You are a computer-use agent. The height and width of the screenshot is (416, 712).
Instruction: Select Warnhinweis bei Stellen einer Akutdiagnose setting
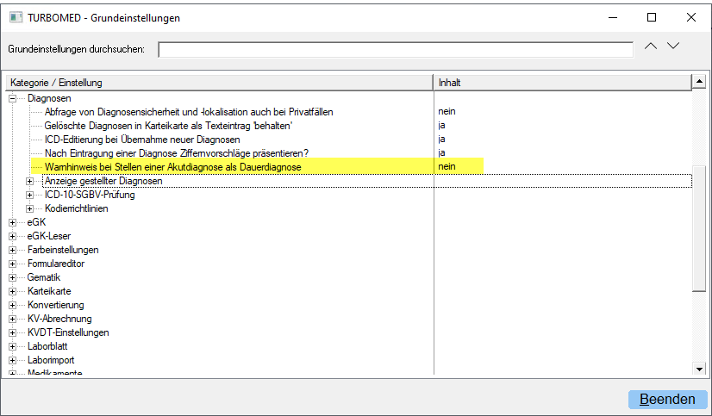[x=172, y=166]
